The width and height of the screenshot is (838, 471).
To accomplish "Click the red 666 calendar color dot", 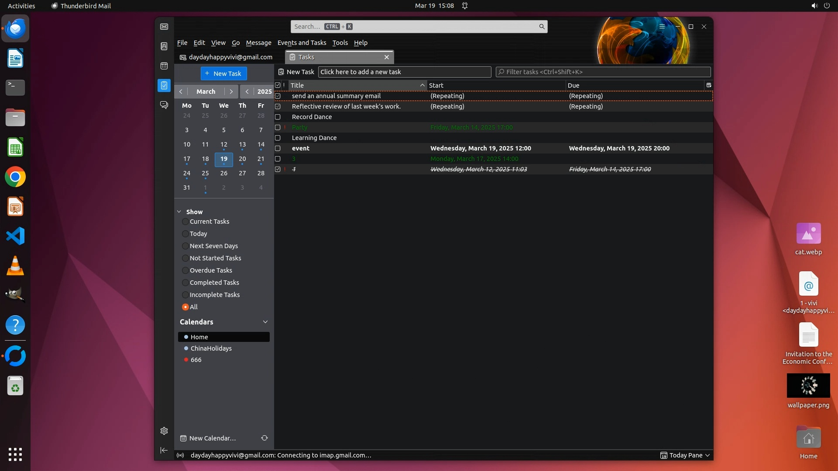I will pyautogui.click(x=186, y=360).
